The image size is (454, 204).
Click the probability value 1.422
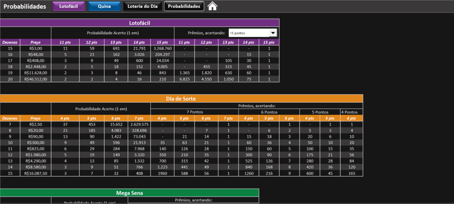click(x=117, y=137)
